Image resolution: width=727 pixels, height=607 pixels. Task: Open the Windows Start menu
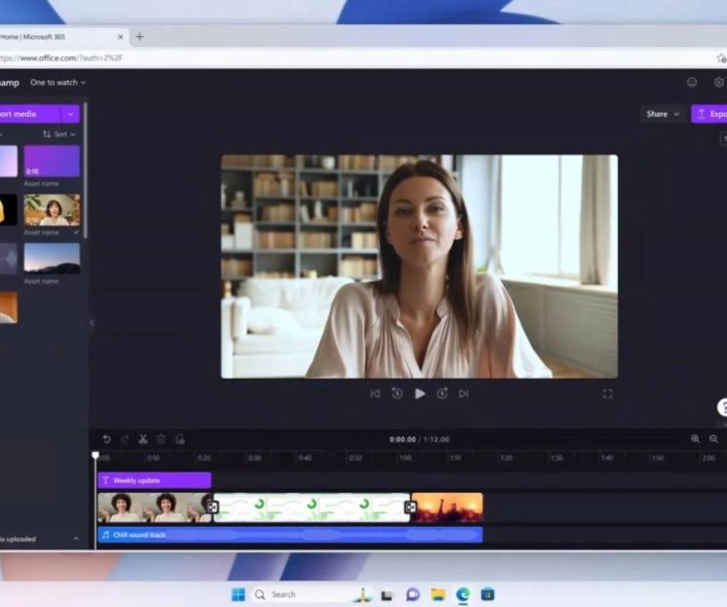click(238, 594)
